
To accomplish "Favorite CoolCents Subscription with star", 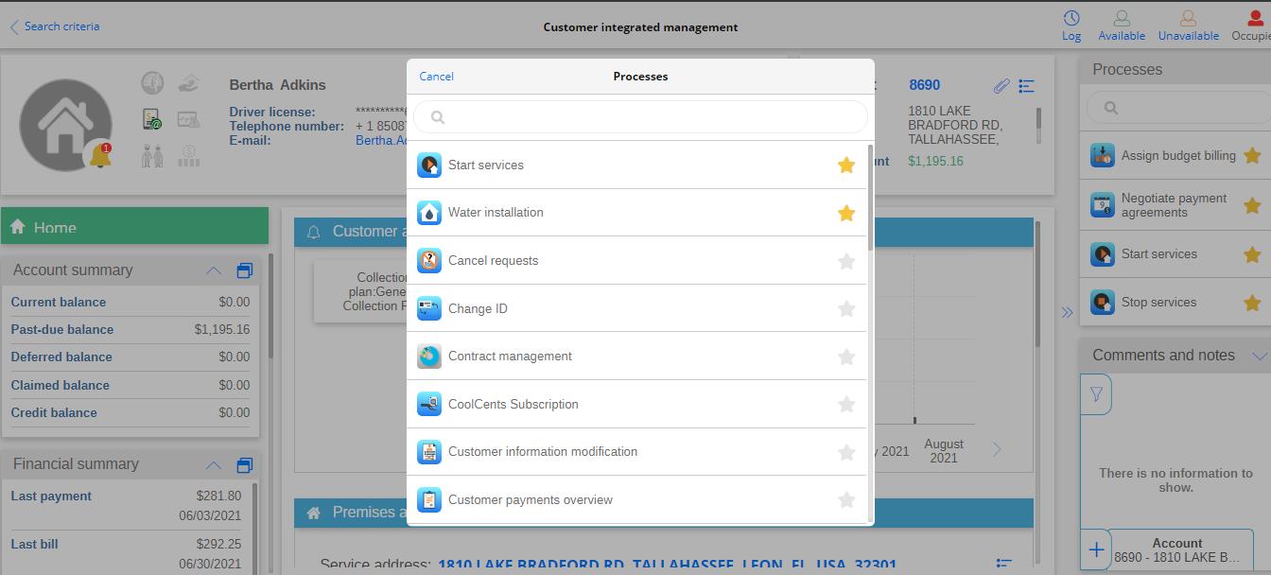I will (x=846, y=405).
